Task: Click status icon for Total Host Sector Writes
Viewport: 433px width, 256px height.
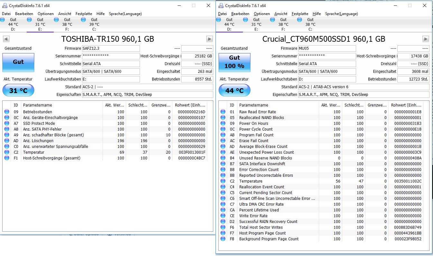Action: (x=223, y=227)
